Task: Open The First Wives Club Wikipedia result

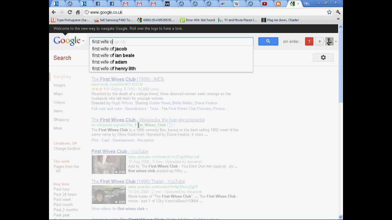Action: 148,120
